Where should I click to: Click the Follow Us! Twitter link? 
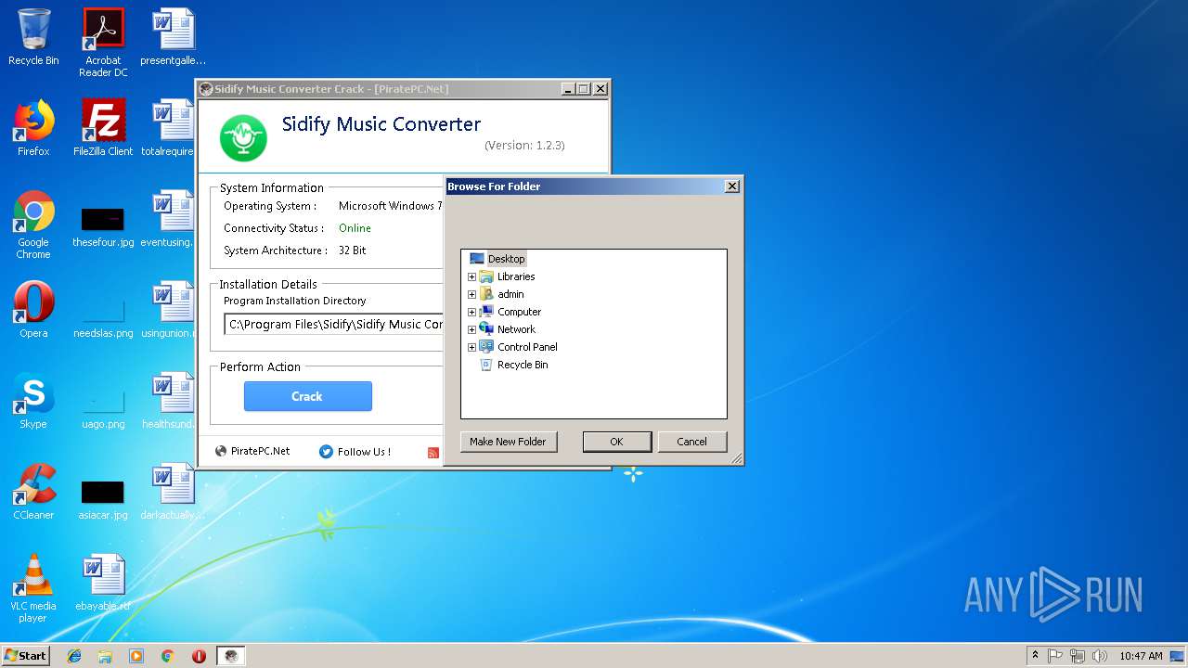(x=355, y=452)
